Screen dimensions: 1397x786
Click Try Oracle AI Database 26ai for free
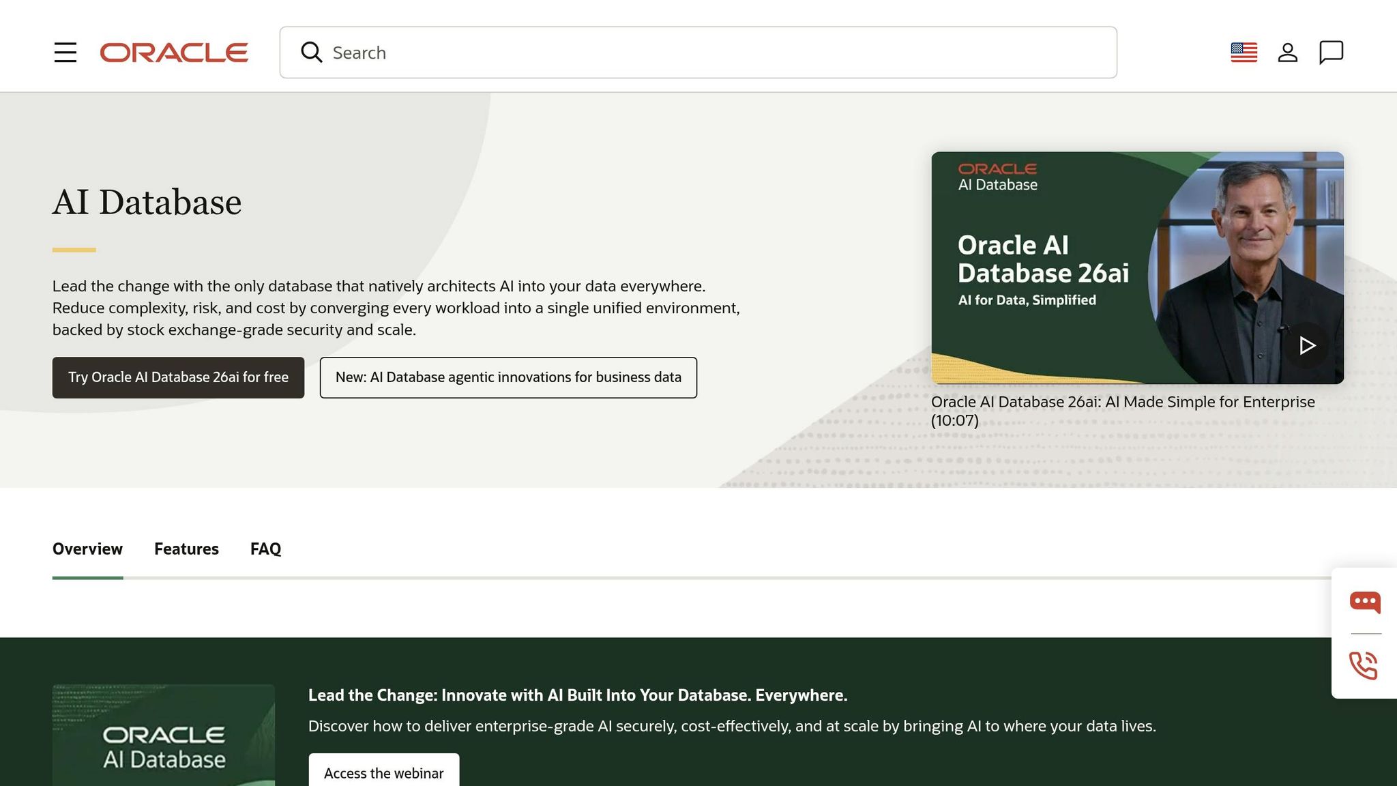(178, 377)
